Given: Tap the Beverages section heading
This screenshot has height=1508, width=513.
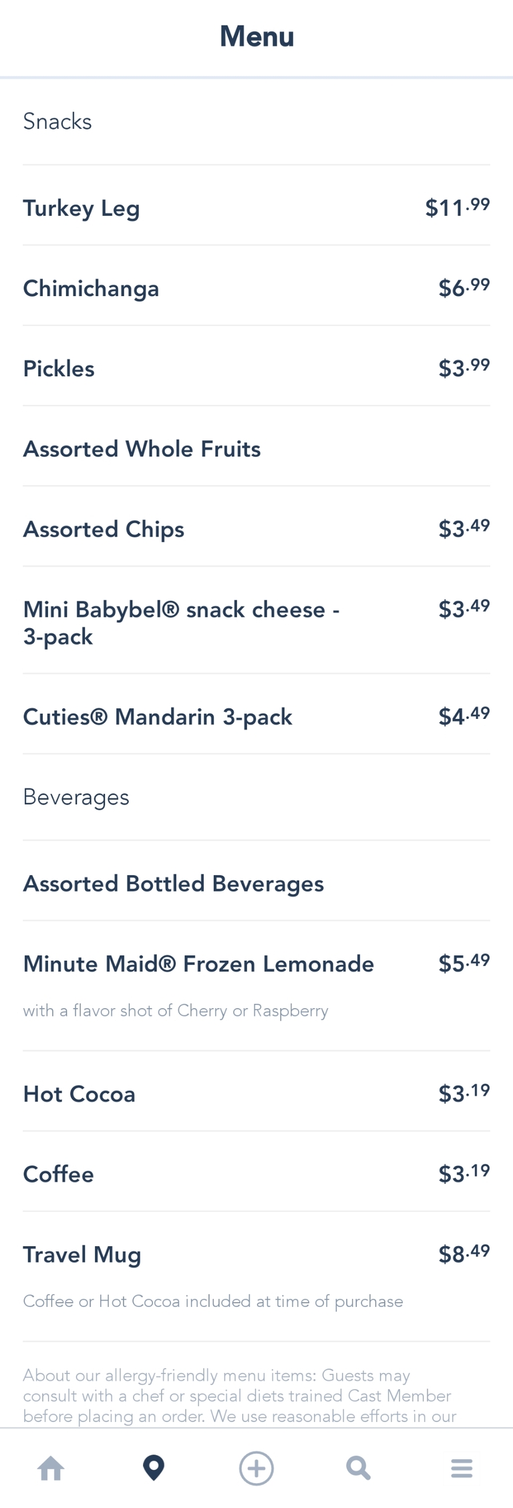Looking at the screenshot, I should pos(76,797).
